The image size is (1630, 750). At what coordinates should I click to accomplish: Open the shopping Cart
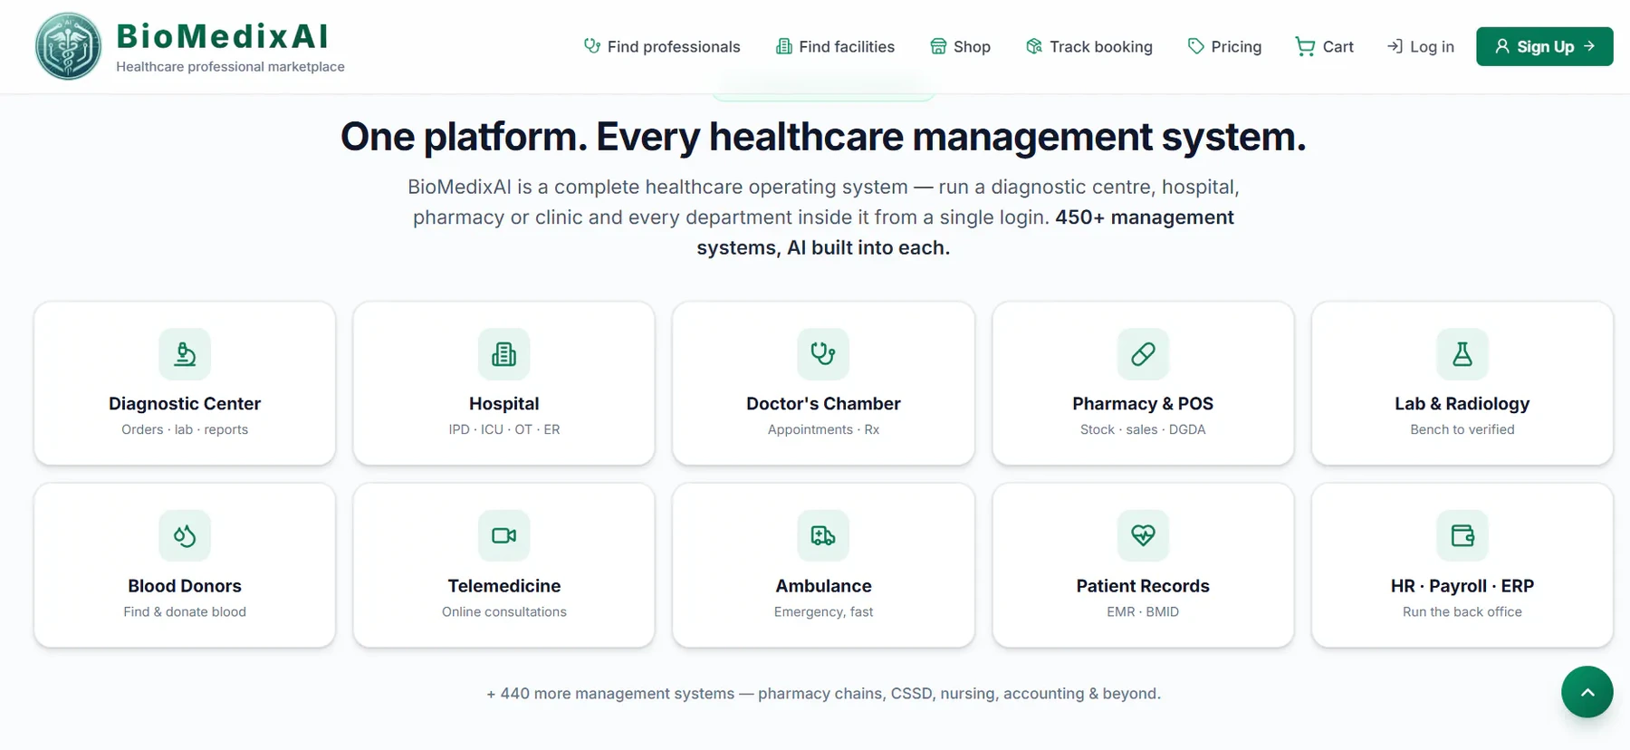(1324, 46)
